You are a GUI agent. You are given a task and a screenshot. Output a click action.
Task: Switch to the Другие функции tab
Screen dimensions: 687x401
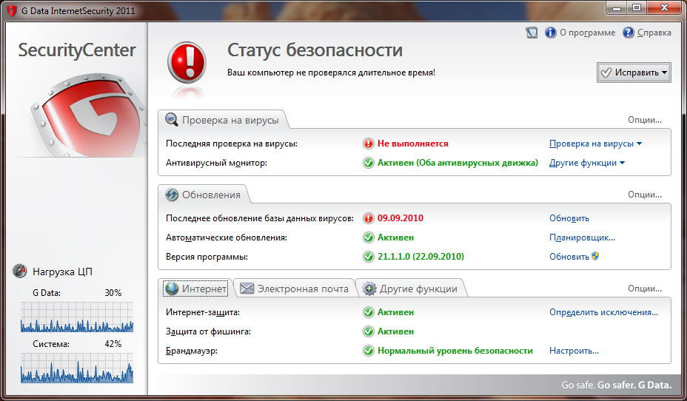[x=410, y=289]
